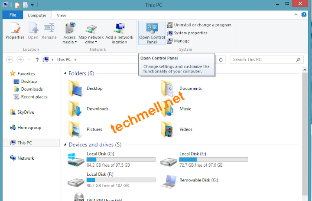
Task: Select the Pictures folder icon
Action: [75, 129]
